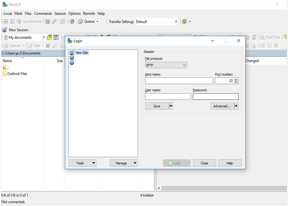Click the Advanced... button
288x206 pixels.
222,106
